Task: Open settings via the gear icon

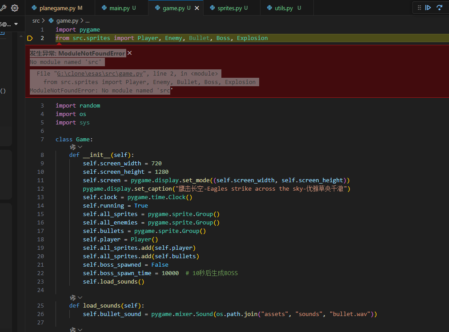Action: point(15,8)
